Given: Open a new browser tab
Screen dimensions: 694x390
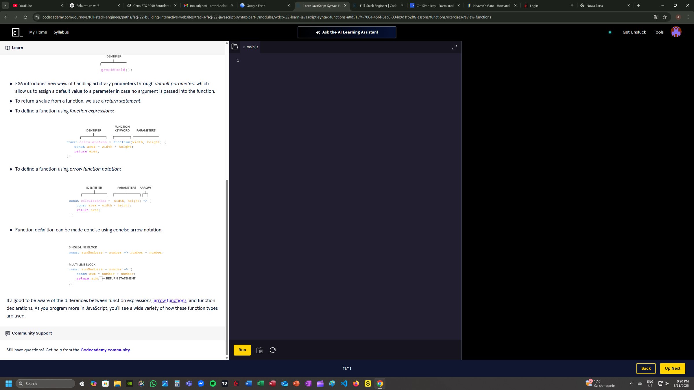Looking at the screenshot, I should 638,5.
